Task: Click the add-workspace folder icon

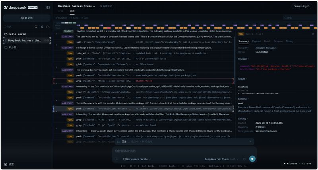Action: tap(48, 26)
